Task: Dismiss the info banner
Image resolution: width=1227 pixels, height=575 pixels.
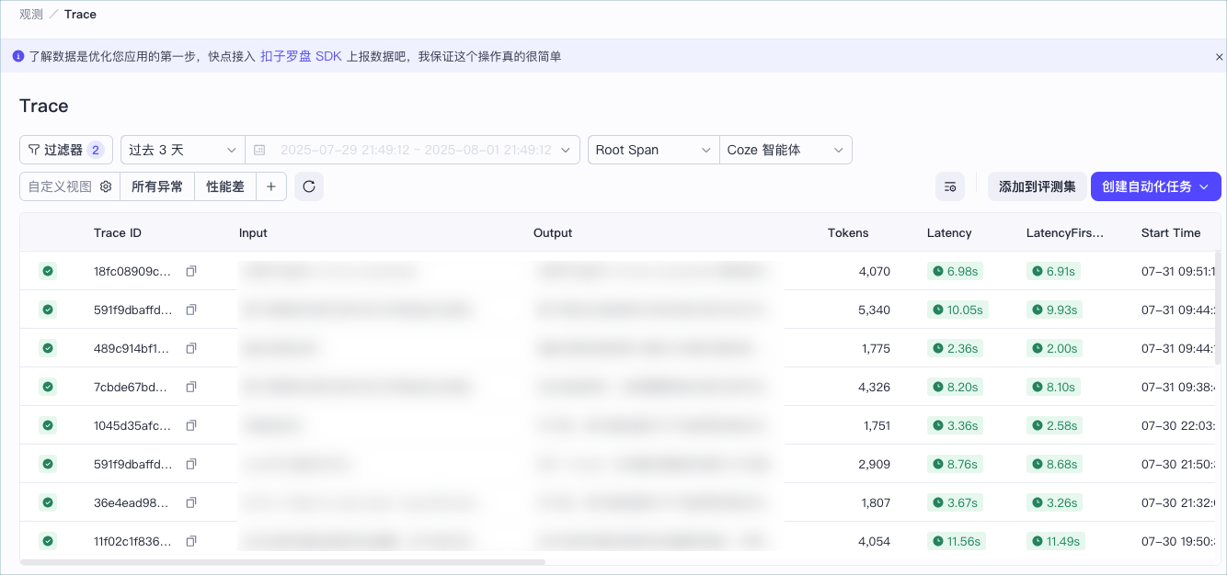Action: [1219, 57]
